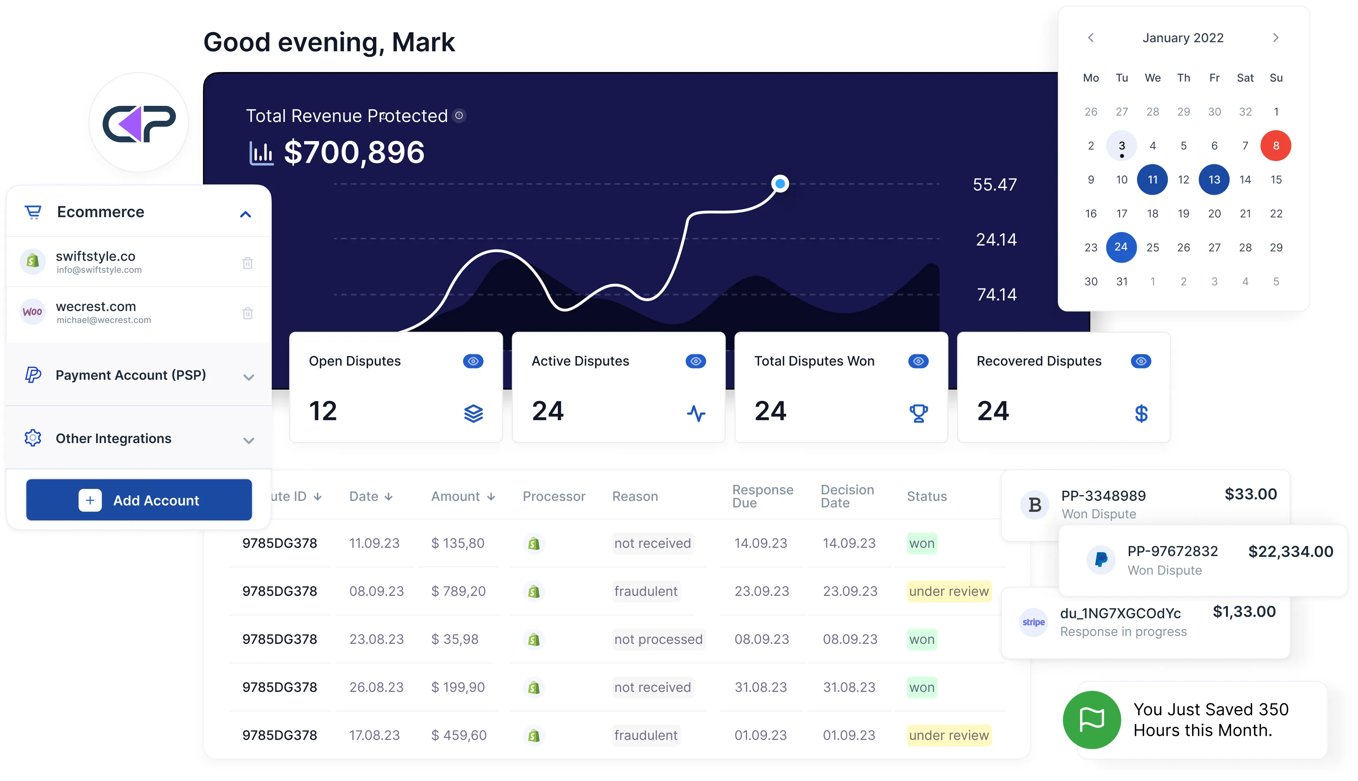Click the trash icon for swiftstyle.co
Viewport: 1358px width, 781px height.
(248, 262)
